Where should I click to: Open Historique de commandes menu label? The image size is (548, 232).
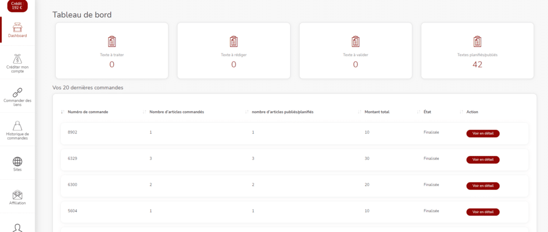click(18, 136)
